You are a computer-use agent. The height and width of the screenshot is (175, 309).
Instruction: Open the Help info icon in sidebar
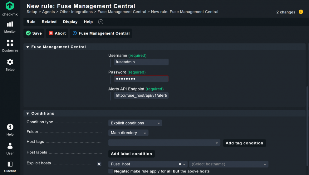point(10,130)
